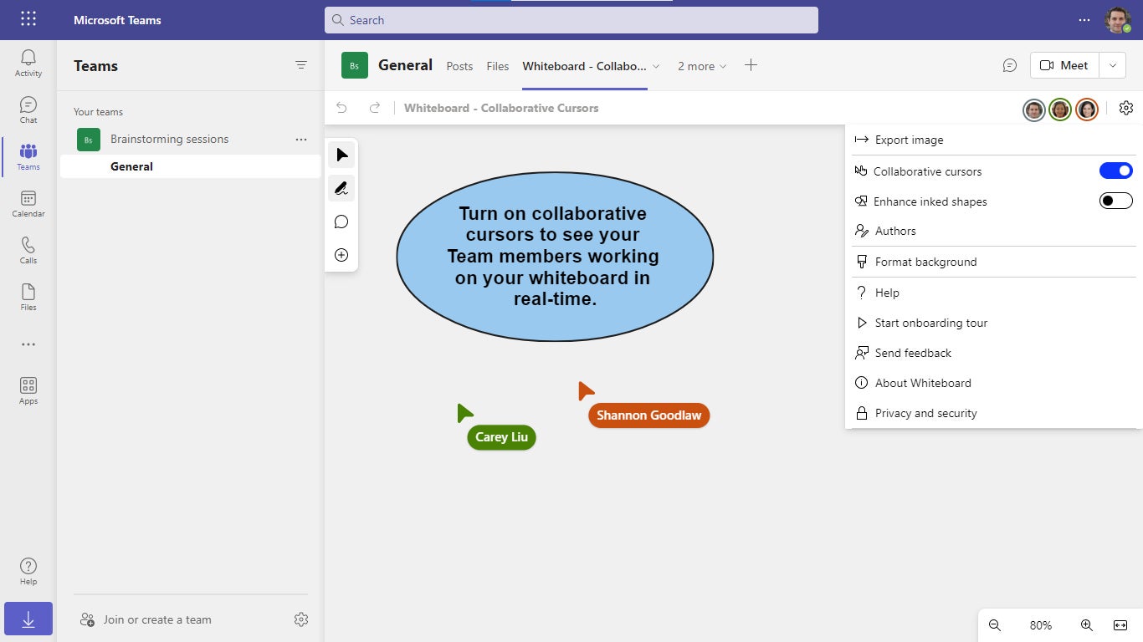1143x642 pixels.
Task: Select the Whiteboard - Collabo... tab
Action: tap(584, 66)
